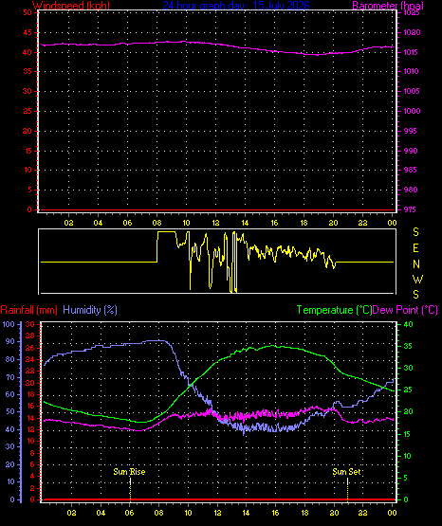This screenshot has height=526, width=442.
Task: Click the "W" wind direction label
Action: click(417, 279)
